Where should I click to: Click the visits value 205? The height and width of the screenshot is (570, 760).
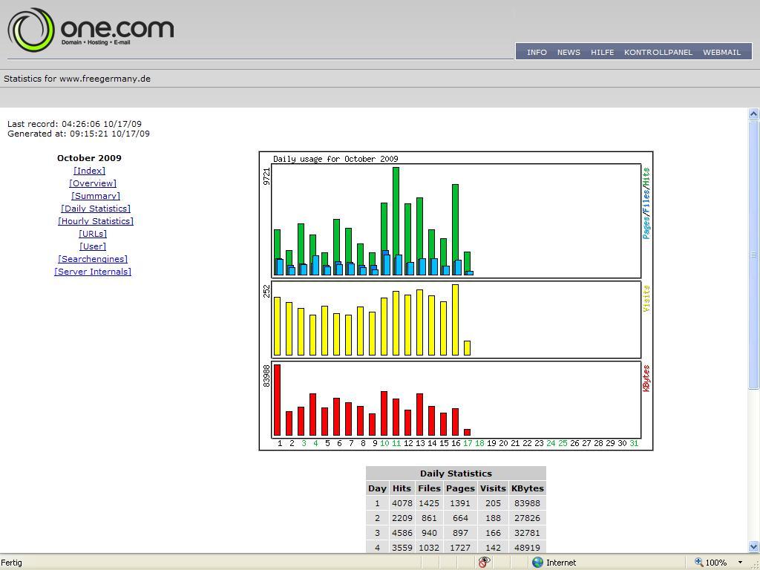coord(493,503)
